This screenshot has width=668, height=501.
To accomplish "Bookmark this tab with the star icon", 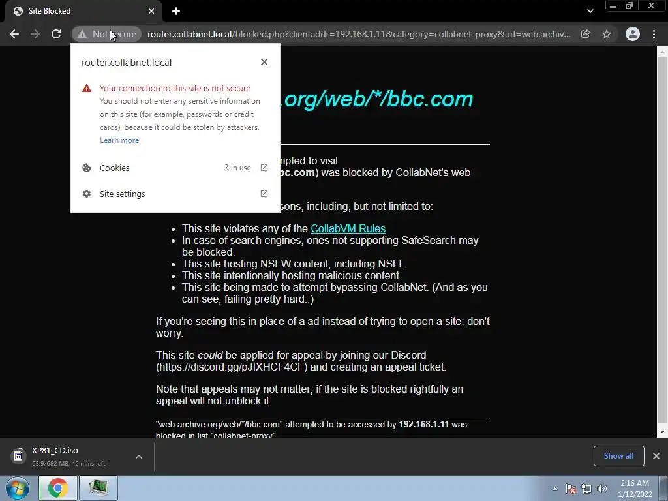I will coord(607,34).
